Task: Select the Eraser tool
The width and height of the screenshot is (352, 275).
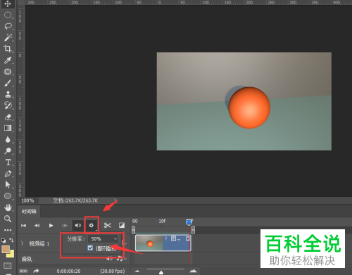Action: [8, 117]
